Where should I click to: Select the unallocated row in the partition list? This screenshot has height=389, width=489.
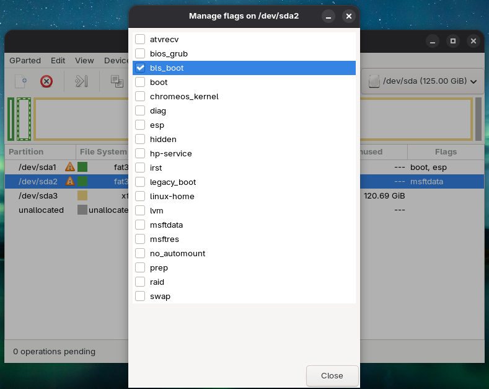point(41,210)
